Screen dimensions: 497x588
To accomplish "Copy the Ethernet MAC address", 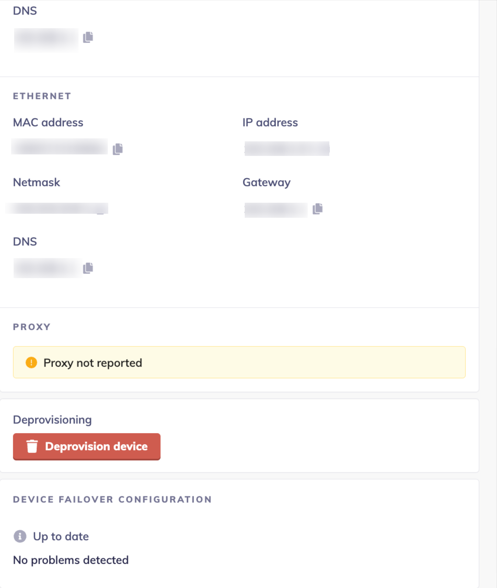I will (118, 149).
